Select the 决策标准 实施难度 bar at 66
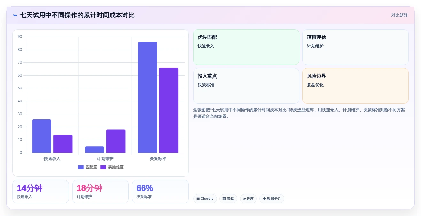This screenshot has width=421, height=216. pyautogui.click(x=169, y=110)
